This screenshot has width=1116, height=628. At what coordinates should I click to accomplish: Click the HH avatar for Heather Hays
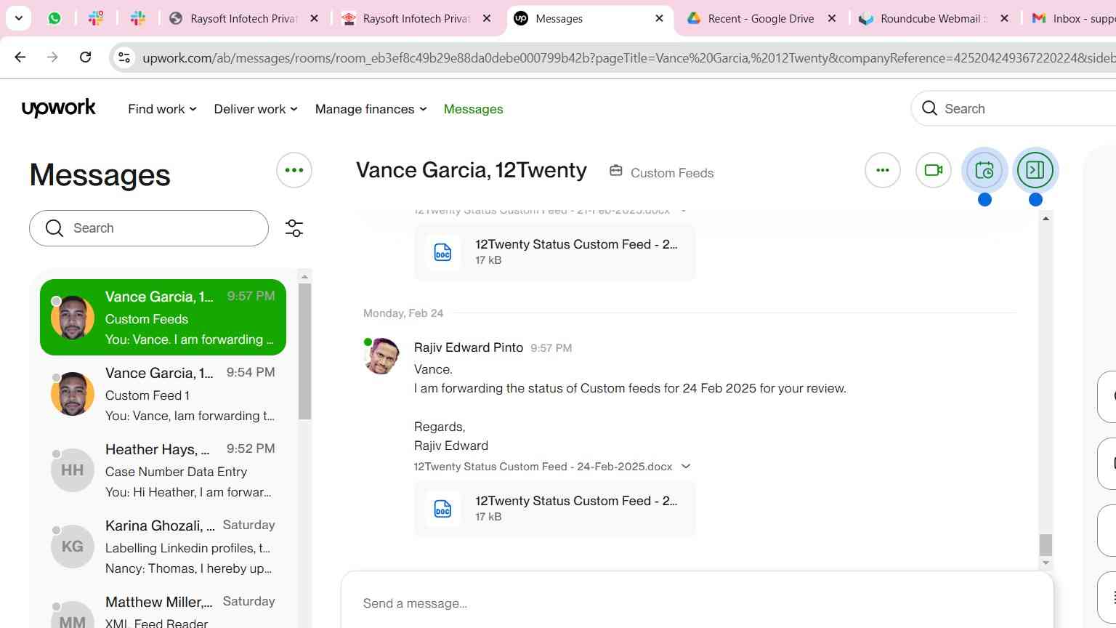73,470
